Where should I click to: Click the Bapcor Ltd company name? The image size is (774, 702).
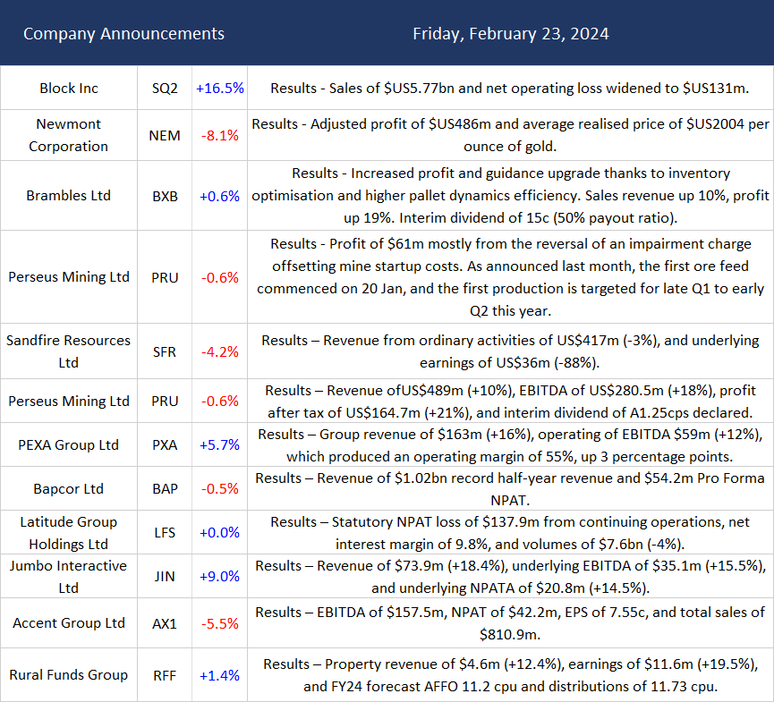click(x=69, y=489)
